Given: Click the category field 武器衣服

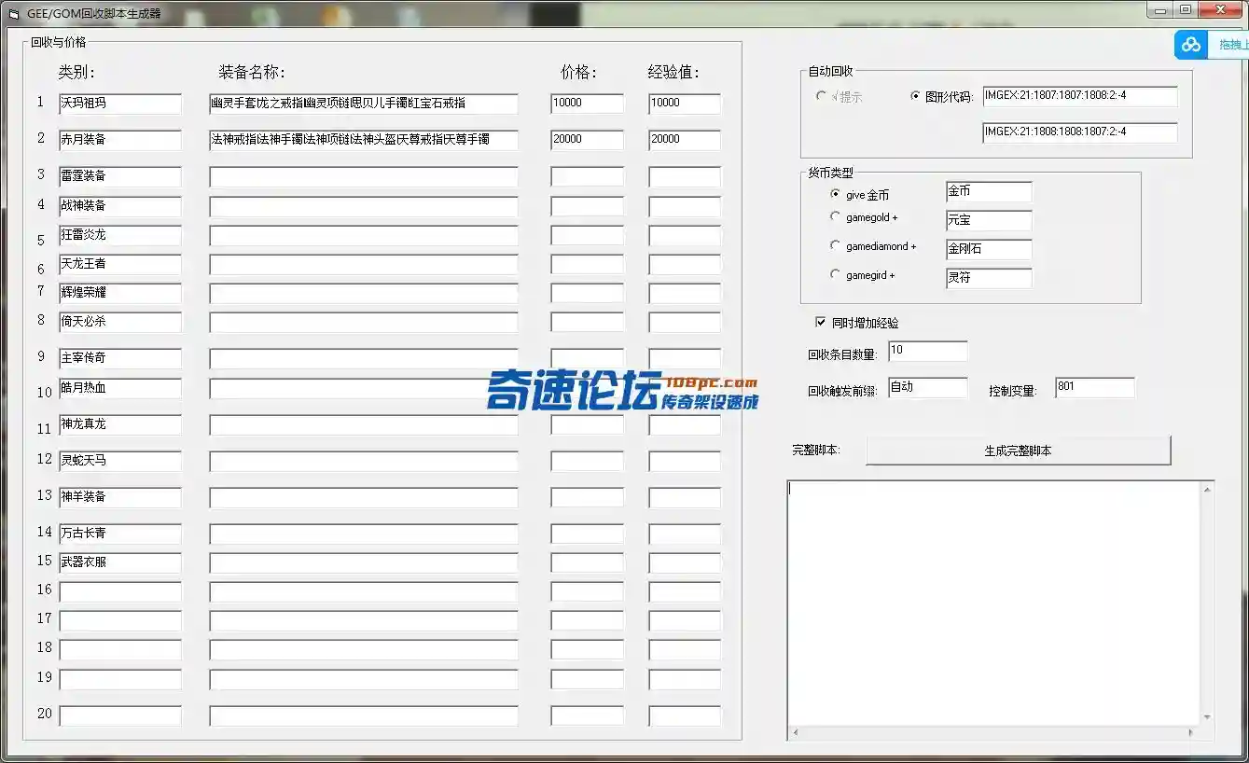Looking at the screenshot, I should 120,562.
